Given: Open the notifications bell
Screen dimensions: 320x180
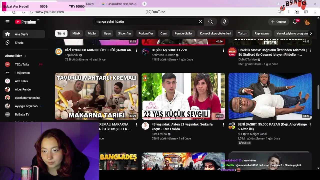Looking at the screenshot, I should tap(295, 22).
